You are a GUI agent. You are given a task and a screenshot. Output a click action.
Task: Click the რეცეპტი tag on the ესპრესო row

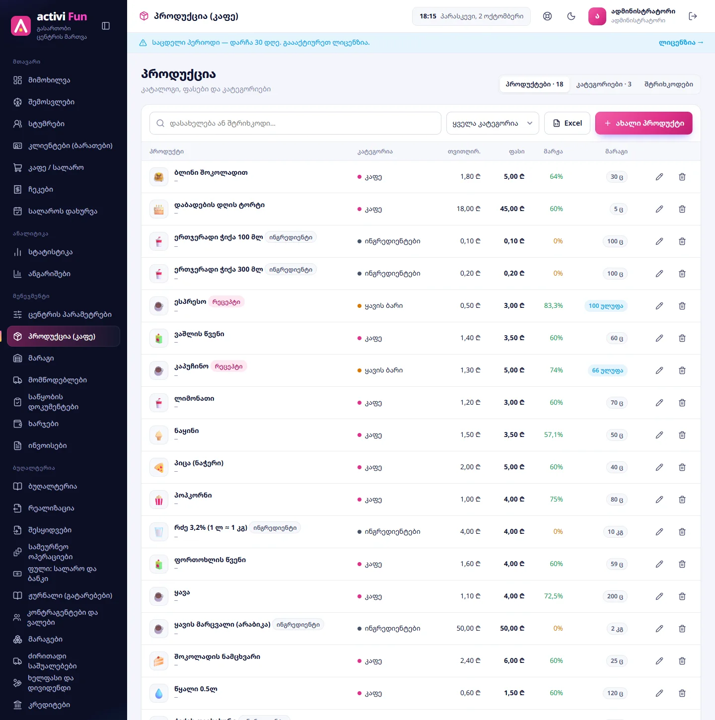[x=226, y=302]
